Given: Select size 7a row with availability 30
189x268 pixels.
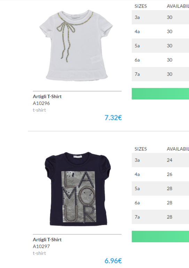Looking at the screenshot, I should (160, 74).
